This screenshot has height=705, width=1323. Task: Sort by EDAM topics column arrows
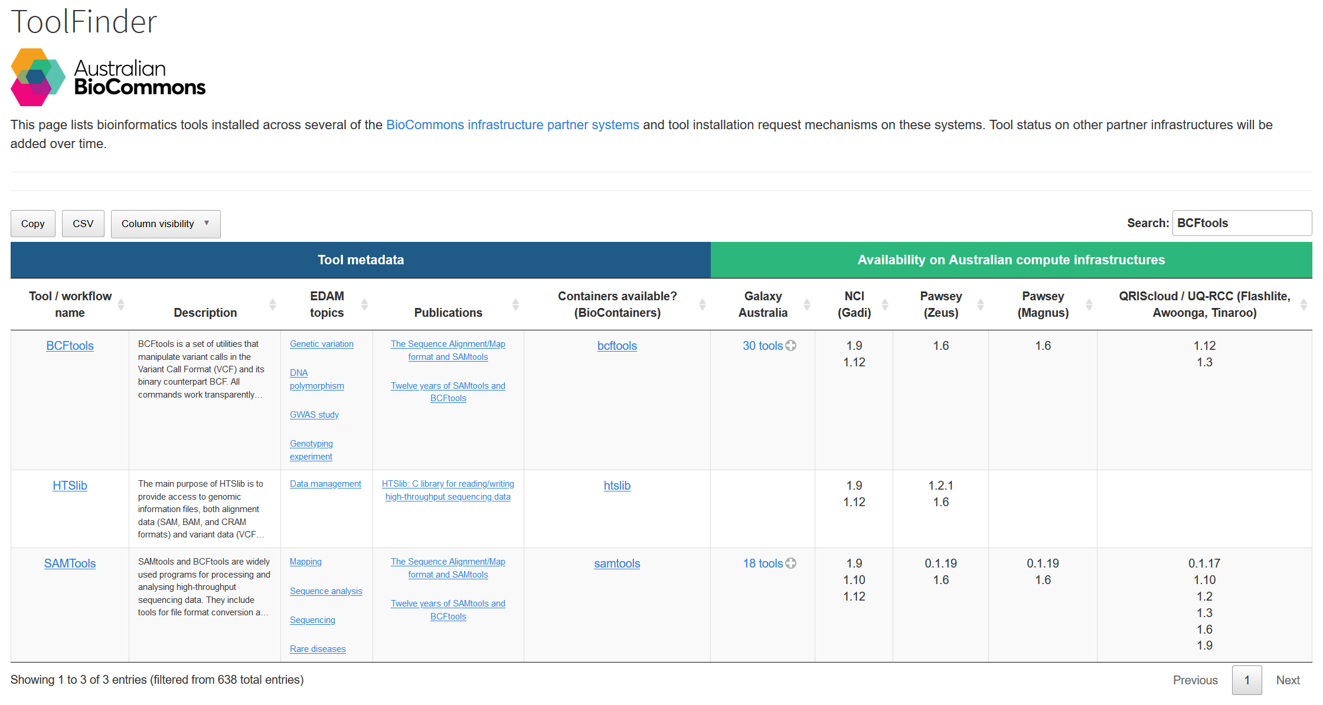364,304
